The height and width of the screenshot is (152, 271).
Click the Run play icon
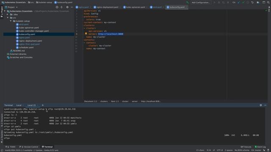click(x=214, y=3)
